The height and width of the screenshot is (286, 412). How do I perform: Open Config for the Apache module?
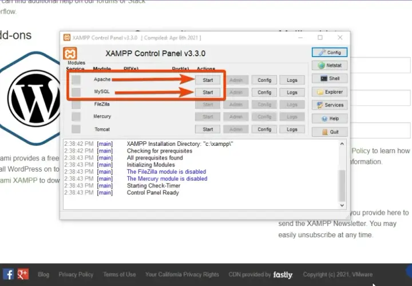pos(264,80)
